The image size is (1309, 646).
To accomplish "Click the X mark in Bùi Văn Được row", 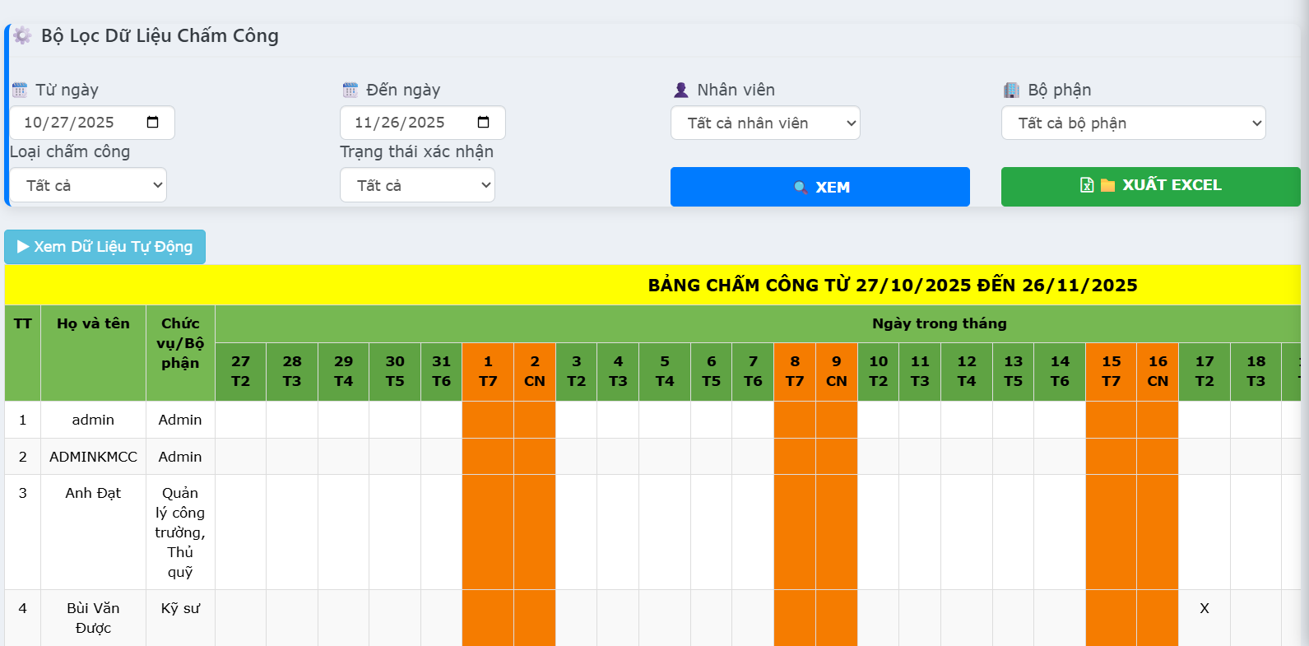I will point(1204,608).
